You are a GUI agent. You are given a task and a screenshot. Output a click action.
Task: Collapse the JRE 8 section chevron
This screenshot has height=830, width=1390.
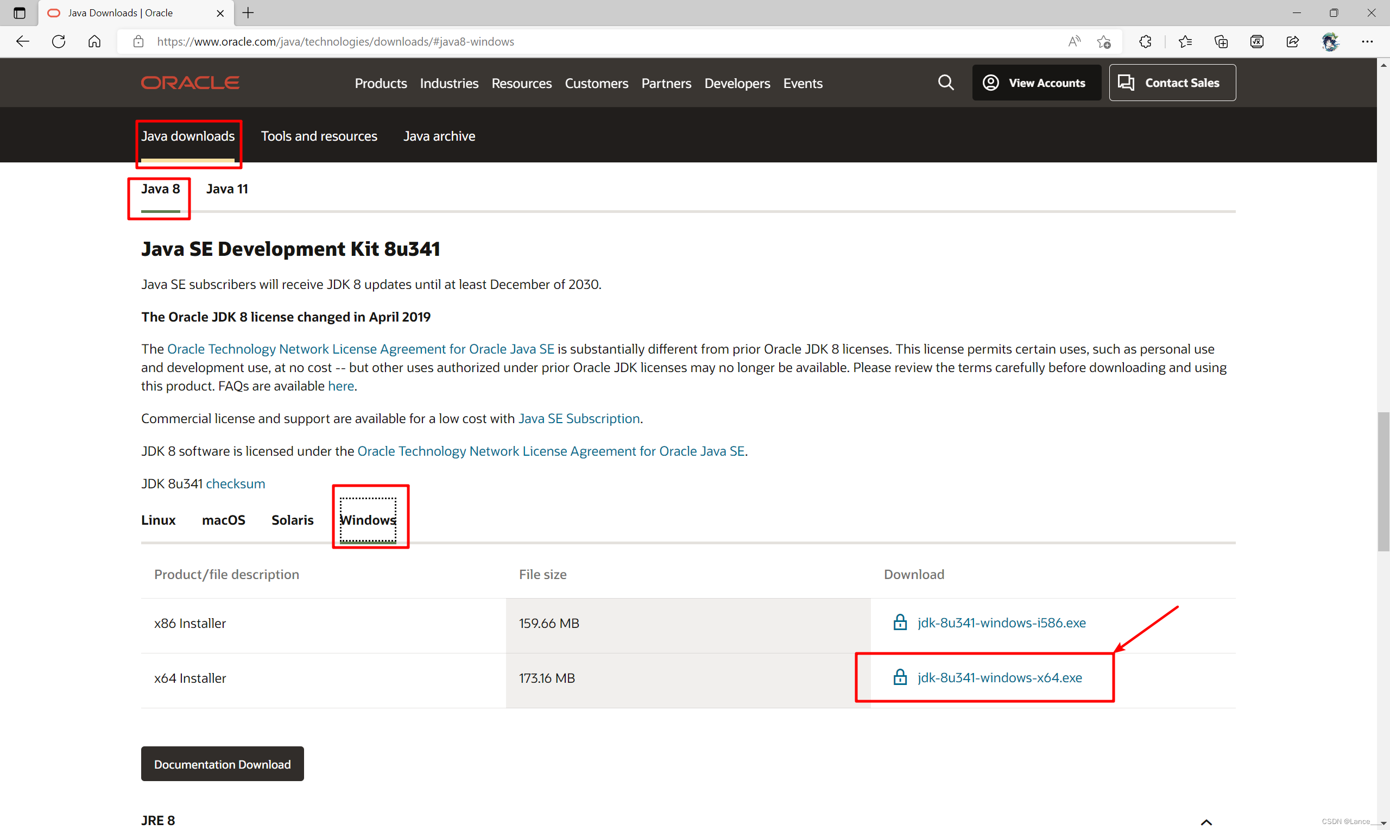[1206, 822]
